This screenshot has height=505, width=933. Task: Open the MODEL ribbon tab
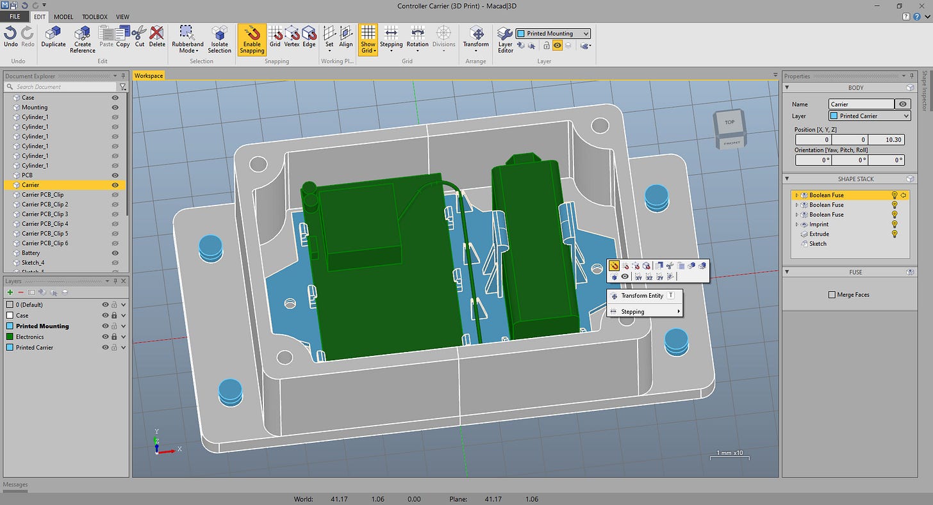(63, 17)
